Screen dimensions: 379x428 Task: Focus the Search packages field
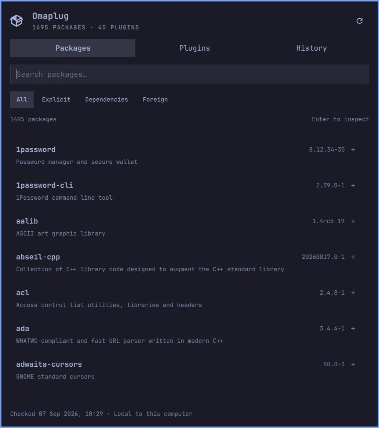click(x=189, y=74)
